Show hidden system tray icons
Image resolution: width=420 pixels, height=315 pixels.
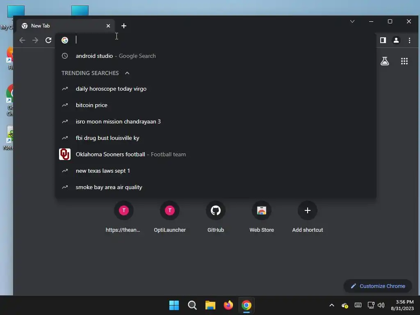331,305
